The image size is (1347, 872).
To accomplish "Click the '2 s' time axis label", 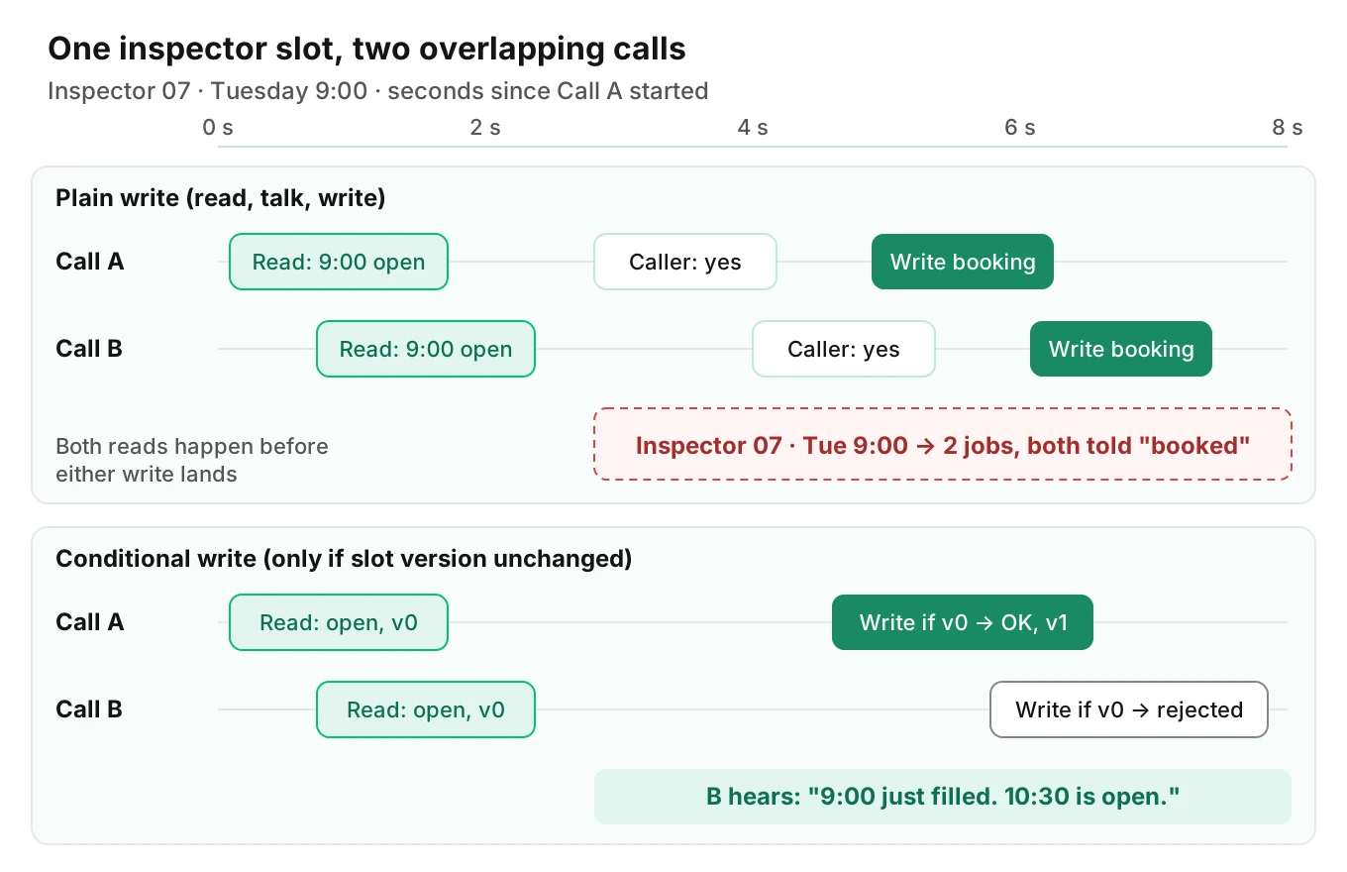I will [485, 127].
